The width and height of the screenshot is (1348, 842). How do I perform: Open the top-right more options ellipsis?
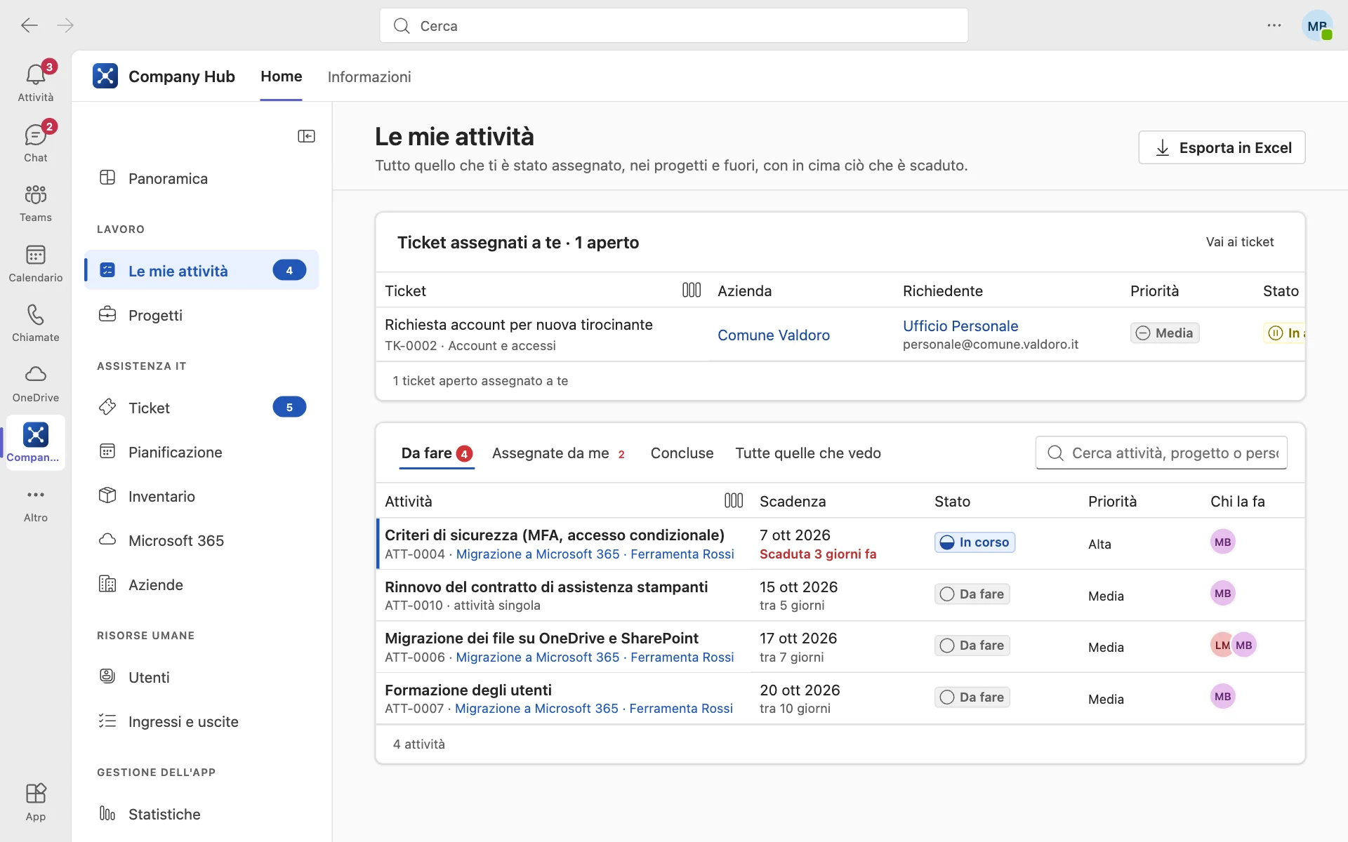[1274, 26]
